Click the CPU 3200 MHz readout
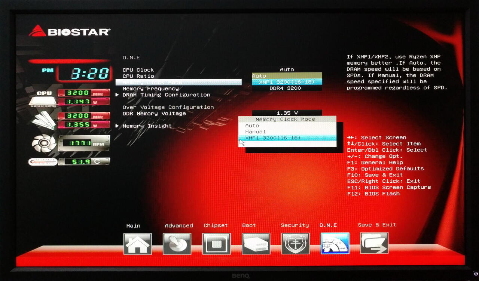The height and width of the screenshot is (281, 479). [84, 93]
